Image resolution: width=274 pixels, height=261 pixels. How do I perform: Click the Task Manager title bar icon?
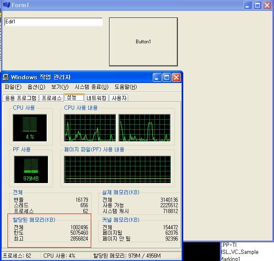(6, 77)
